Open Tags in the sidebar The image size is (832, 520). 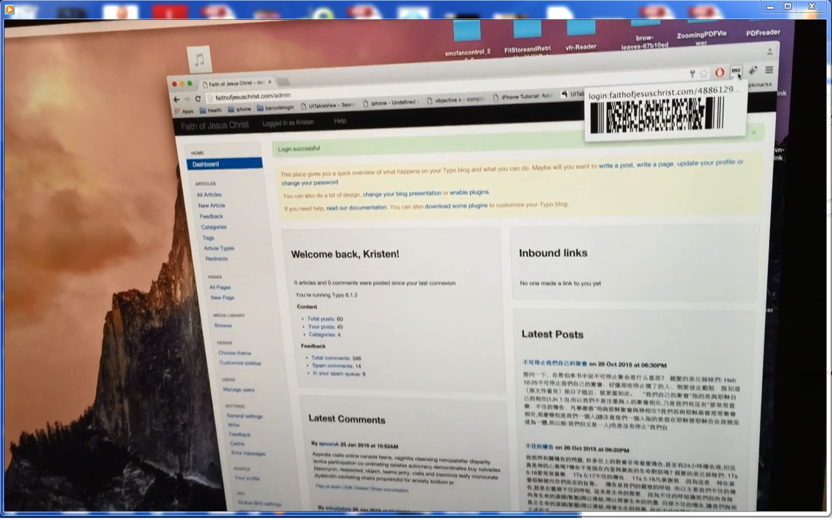tap(208, 238)
